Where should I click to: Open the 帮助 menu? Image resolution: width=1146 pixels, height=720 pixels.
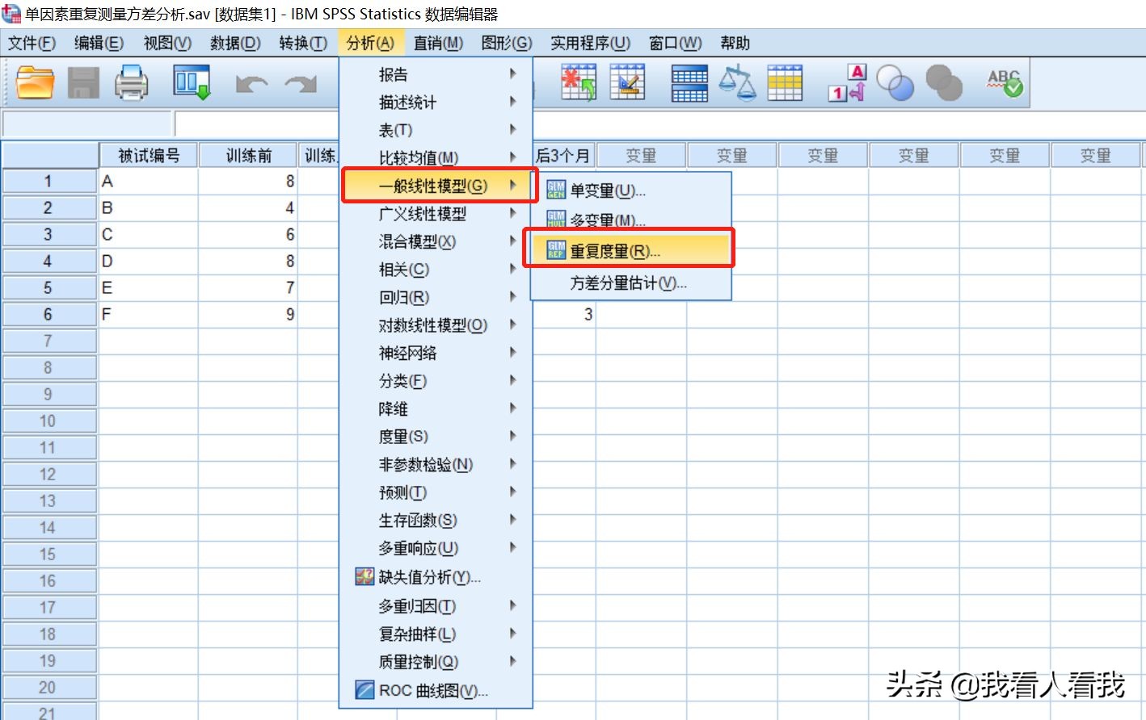pyautogui.click(x=735, y=43)
